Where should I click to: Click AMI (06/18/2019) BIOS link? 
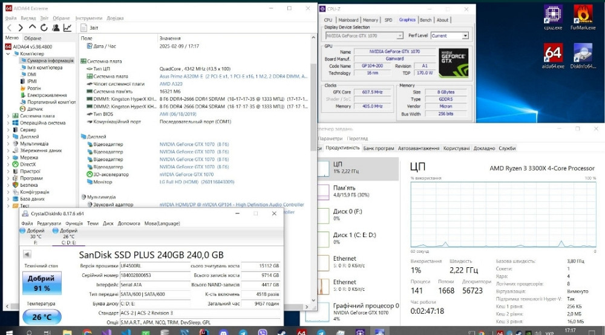[178, 114]
